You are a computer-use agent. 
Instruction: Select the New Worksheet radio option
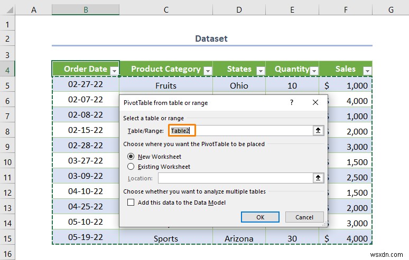coord(131,157)
